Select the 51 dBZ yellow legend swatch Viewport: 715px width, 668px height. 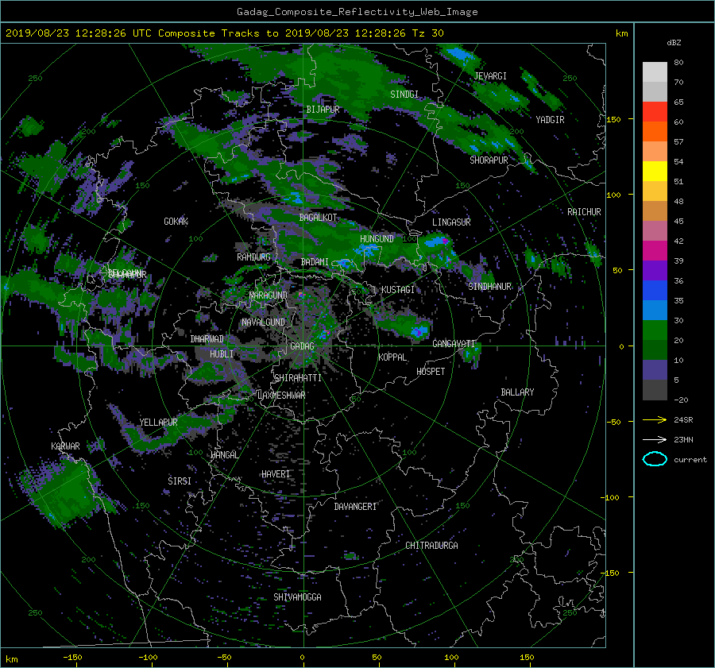(x=655, y=172)
